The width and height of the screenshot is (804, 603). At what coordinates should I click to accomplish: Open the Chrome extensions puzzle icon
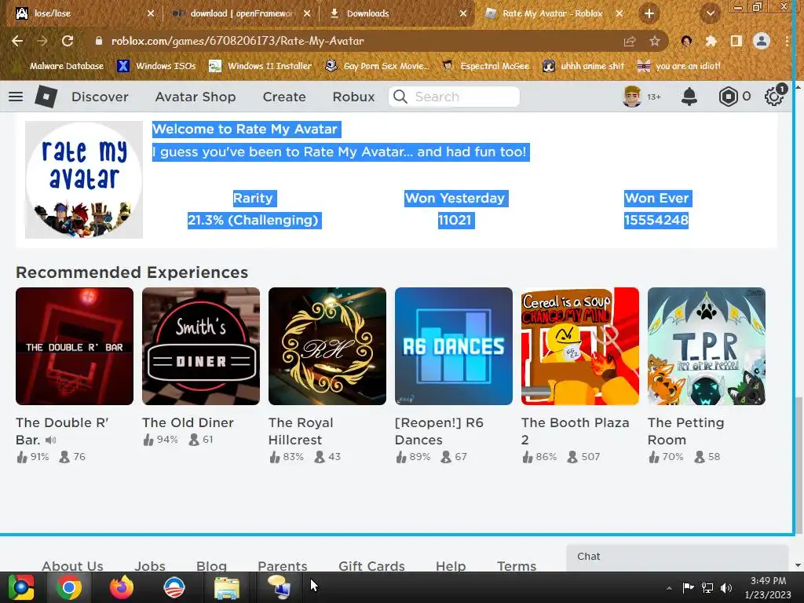click(711, 41)
